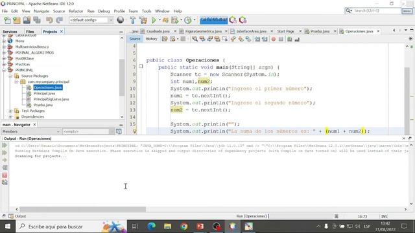Viewport: 415px width, 233px height.
Task: Click the globe browser icon in toolbar
Action: pyautogui.click(x=121, y=20)
